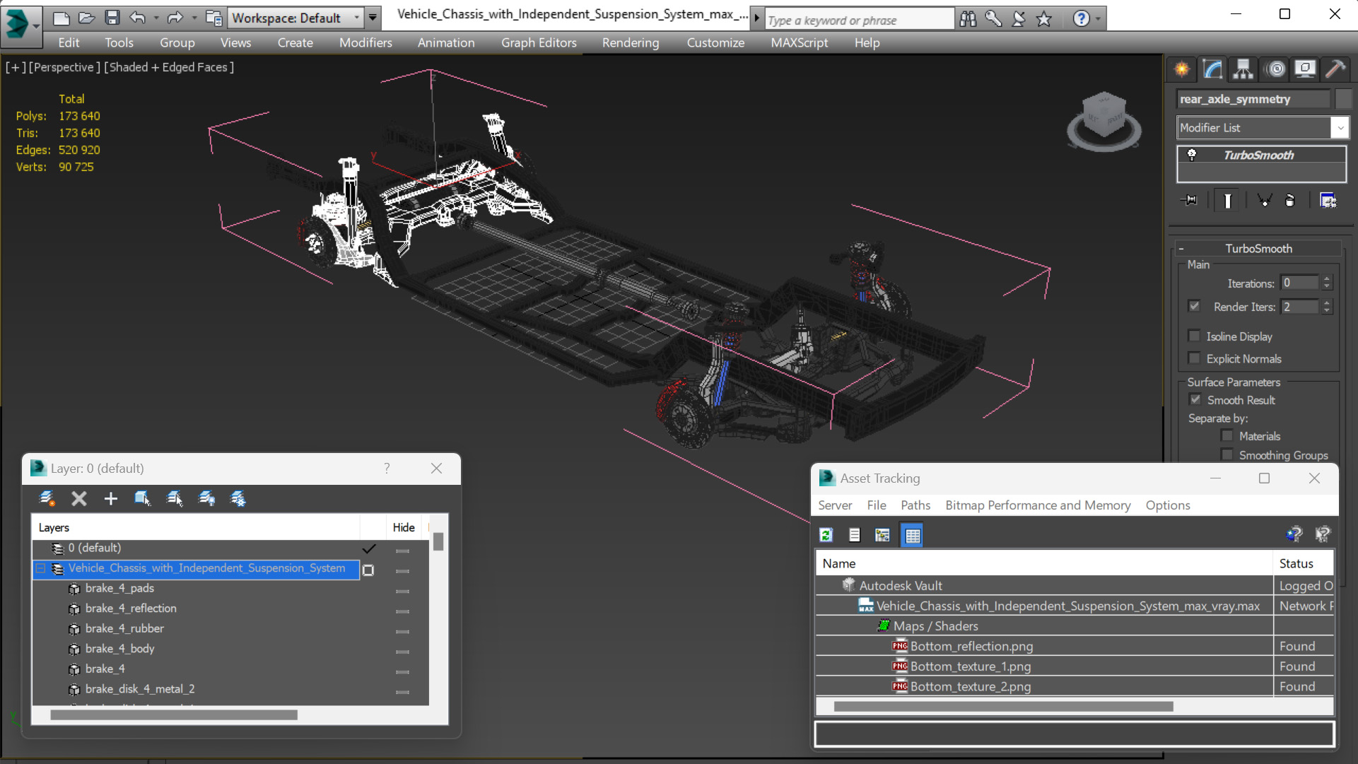Enable the Explicit Normals checkbox
Screen dimensions: 1358x764
(x=1195, y=359)
